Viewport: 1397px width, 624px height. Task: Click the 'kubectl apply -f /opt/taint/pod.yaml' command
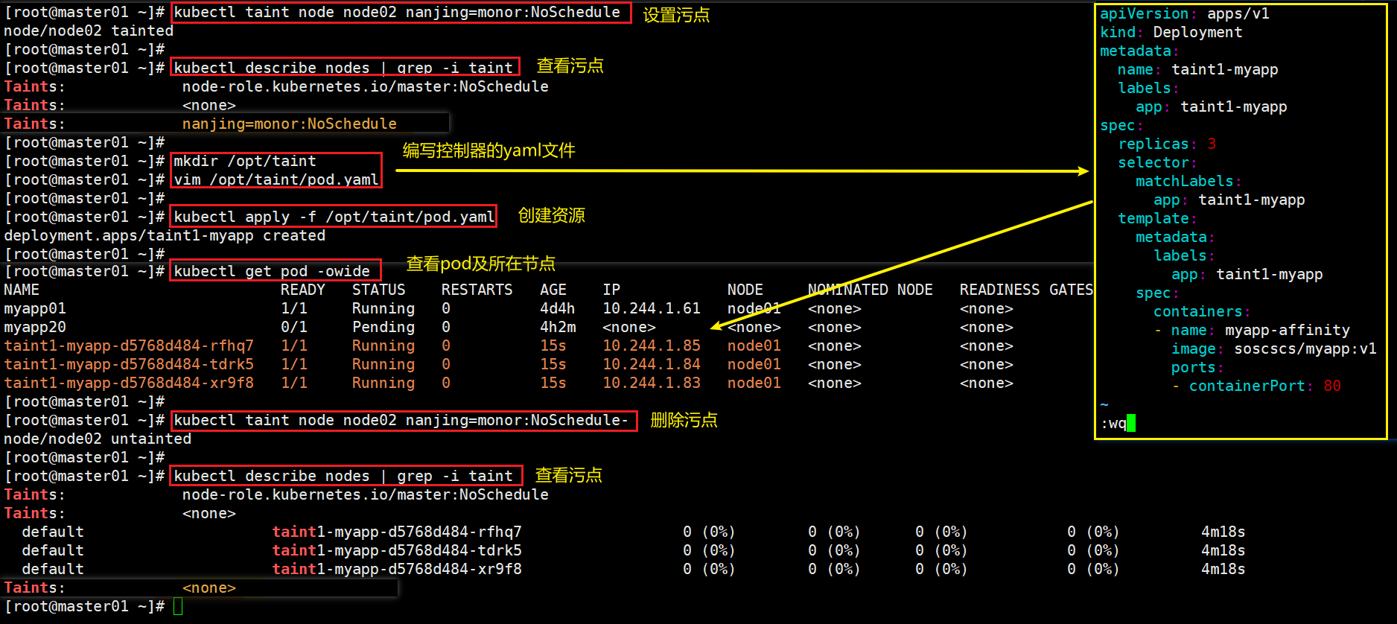[x=334, y=217]
